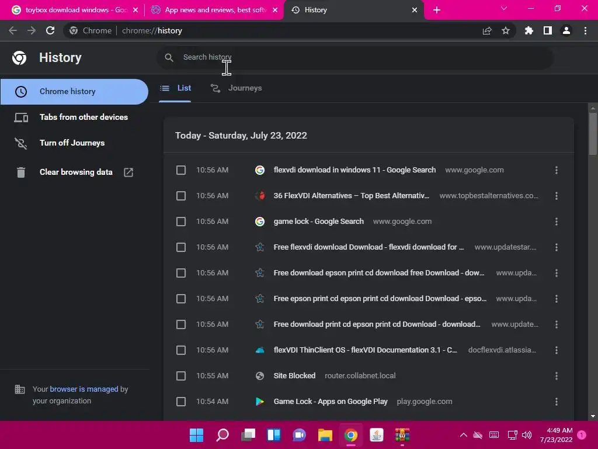Open the Widgets taskbar icon
This screenshot has height=449, width=598.
(274, 435)
